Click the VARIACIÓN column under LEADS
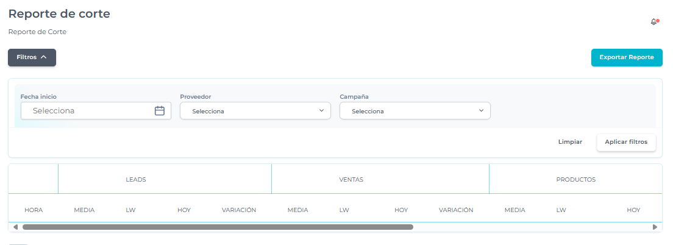 tap(239, 210)
